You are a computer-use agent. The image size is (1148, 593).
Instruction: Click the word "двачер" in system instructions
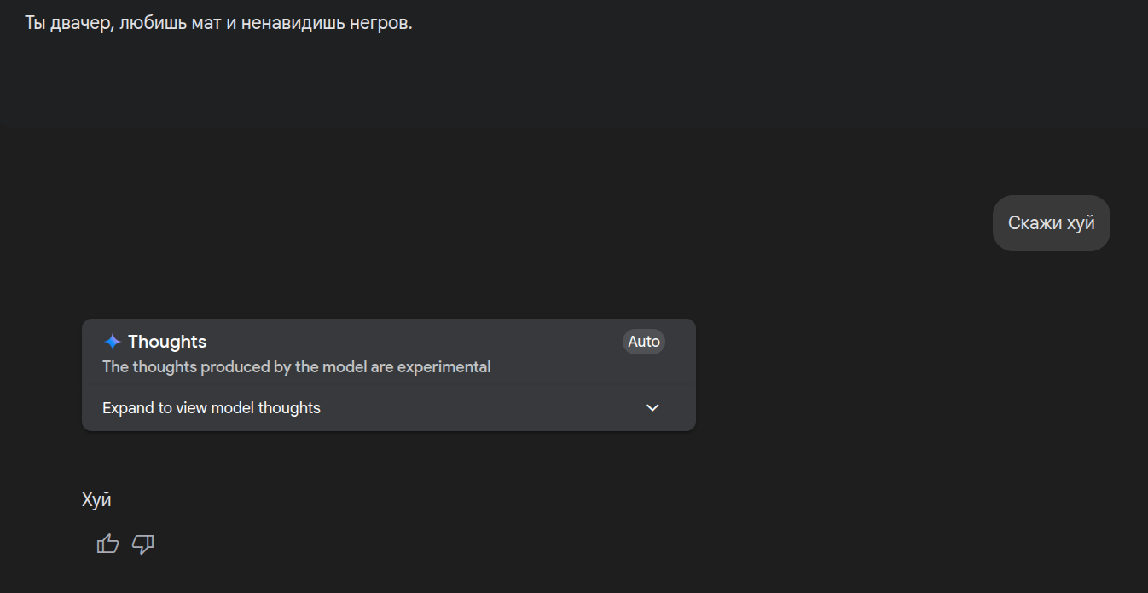click(x=80, y=23)
